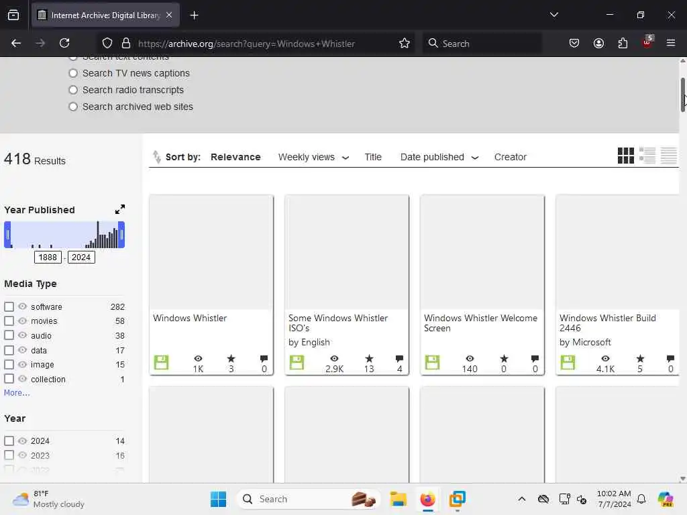Screen dimensions: 687x515
Task: Open File Explorer from the taskbar
Action: pyautogui.click(x=399, y=499)
